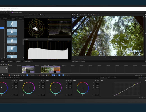Select the forest clip on the timeline
The image size is (146, 112).
pyautogui.click(x=47, y=69)
